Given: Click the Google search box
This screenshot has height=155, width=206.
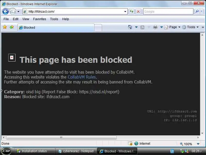Looking at the screenshot, I should (168, 11).
